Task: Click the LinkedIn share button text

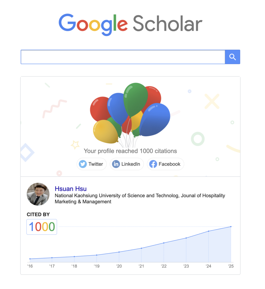Action: 131,164
